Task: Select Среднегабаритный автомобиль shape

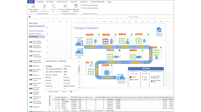Action: [x=36, y=46]
